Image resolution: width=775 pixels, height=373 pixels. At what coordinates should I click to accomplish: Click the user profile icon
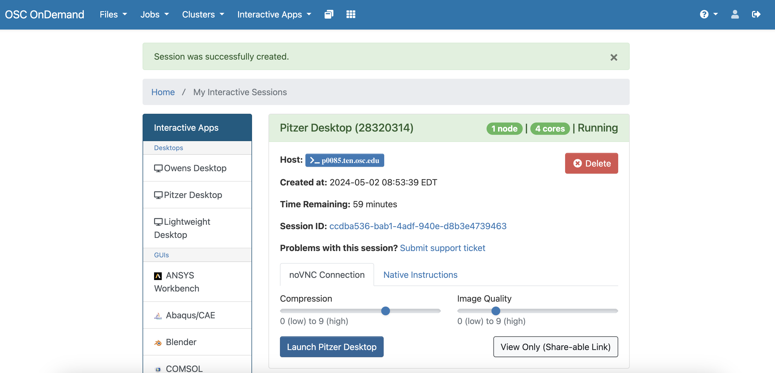coord(735,14)
